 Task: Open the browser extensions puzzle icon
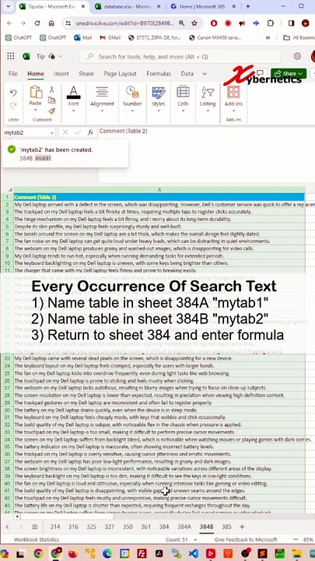[x=271, y=23]
